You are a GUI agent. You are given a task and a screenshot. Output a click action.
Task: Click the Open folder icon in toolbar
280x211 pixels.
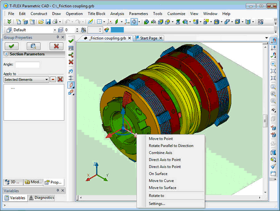click(x=41, y=21)
